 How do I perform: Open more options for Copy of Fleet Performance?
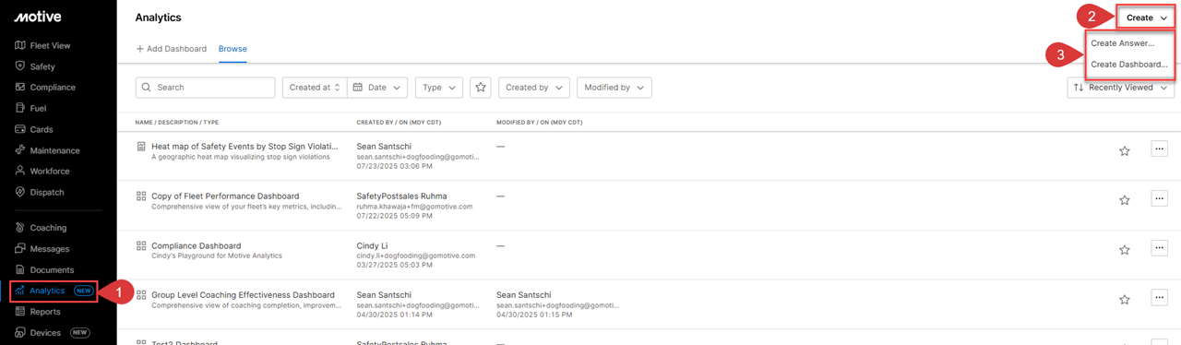click(x=1160, y=198)
